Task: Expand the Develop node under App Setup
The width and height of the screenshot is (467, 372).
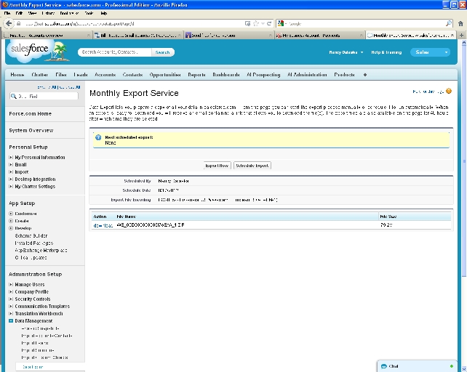Action: tap(11, 228)
